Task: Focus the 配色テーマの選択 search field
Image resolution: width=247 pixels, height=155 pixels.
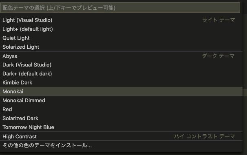Action: point(120,8)
